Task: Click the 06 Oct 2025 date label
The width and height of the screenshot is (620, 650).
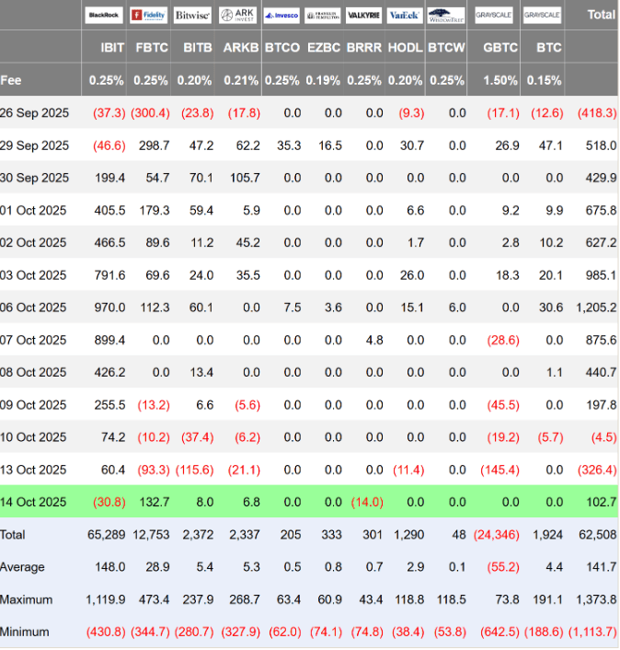Action: (35, 308)
